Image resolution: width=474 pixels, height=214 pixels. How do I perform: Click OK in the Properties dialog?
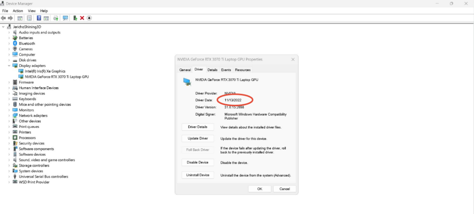[260, 189]
